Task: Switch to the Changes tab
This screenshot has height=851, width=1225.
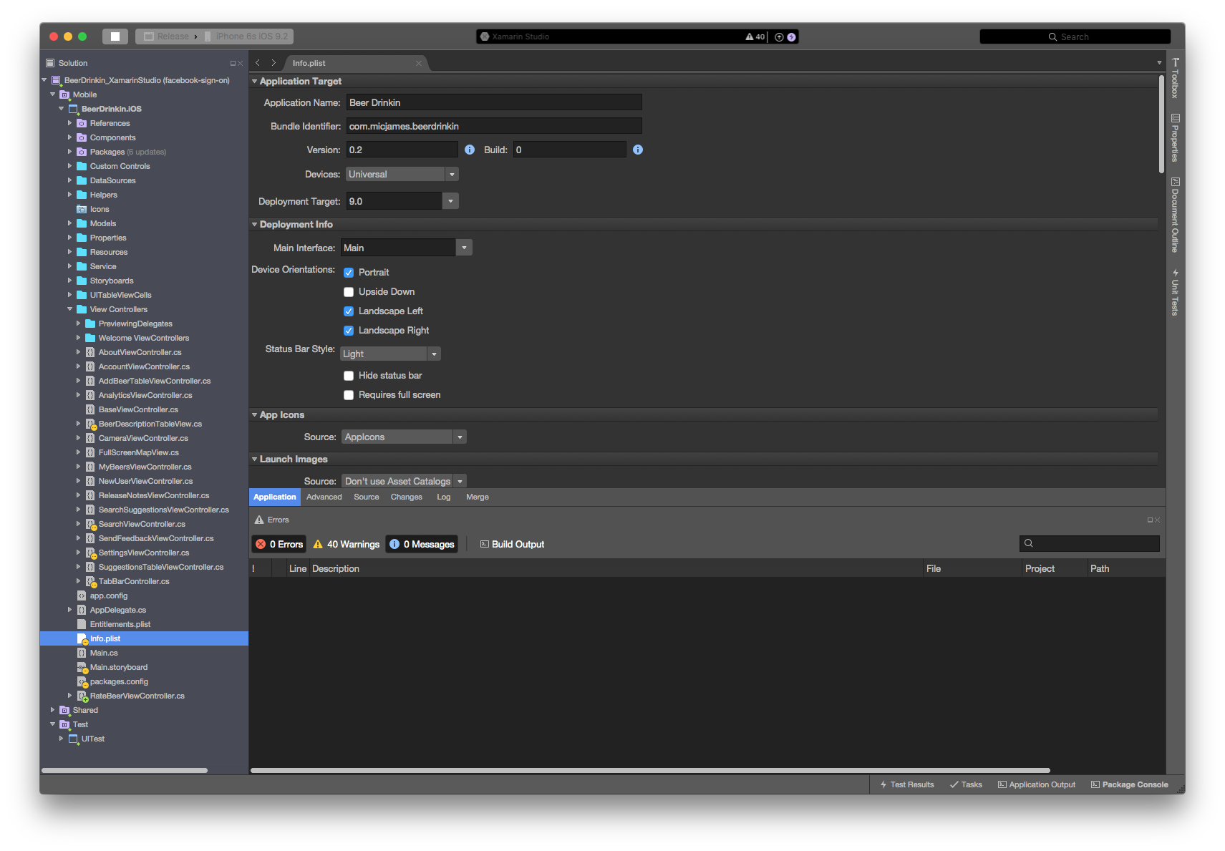Action: [407, 497]
